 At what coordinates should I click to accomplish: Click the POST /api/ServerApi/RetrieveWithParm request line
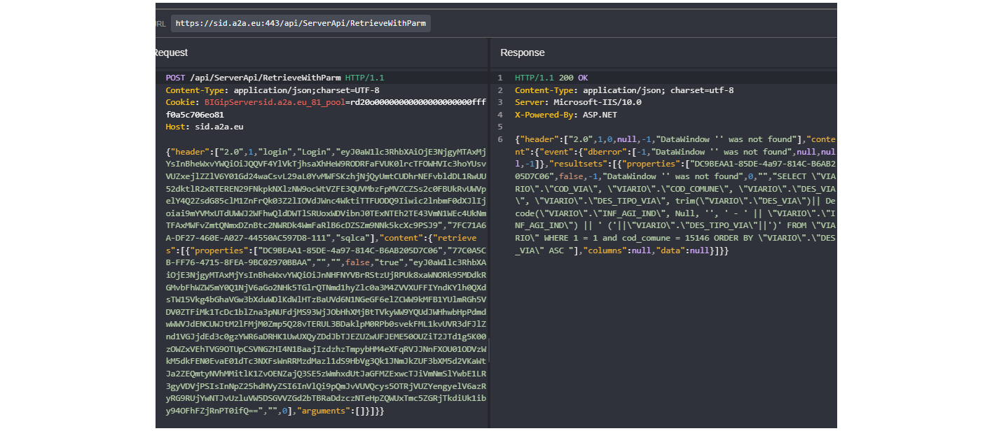(275, 78)
